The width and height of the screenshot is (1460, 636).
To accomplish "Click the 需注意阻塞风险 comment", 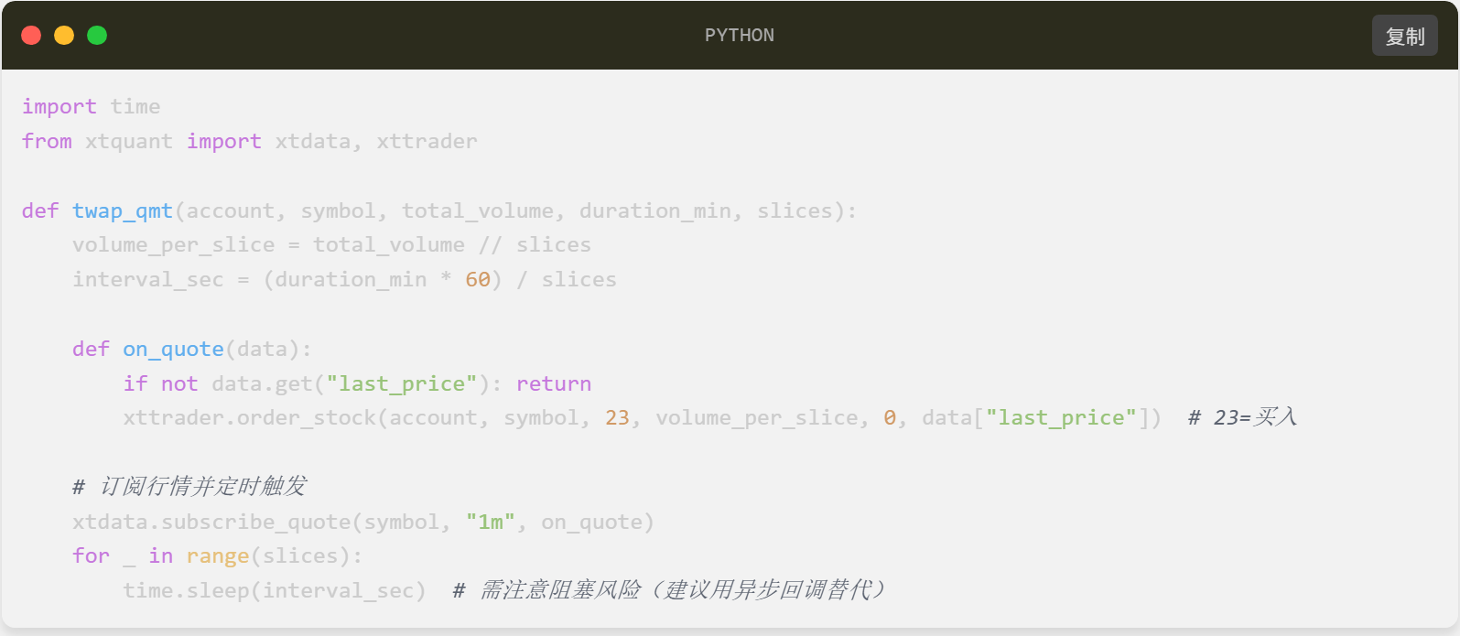I will pyautogui.click(x=669, y=591).
